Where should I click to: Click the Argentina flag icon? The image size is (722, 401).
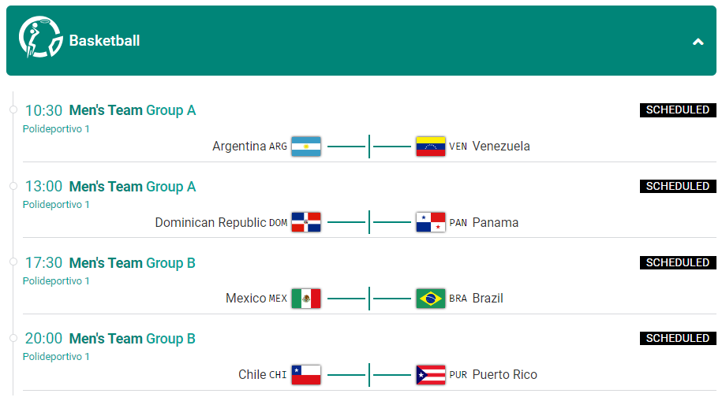coord(306,147)
